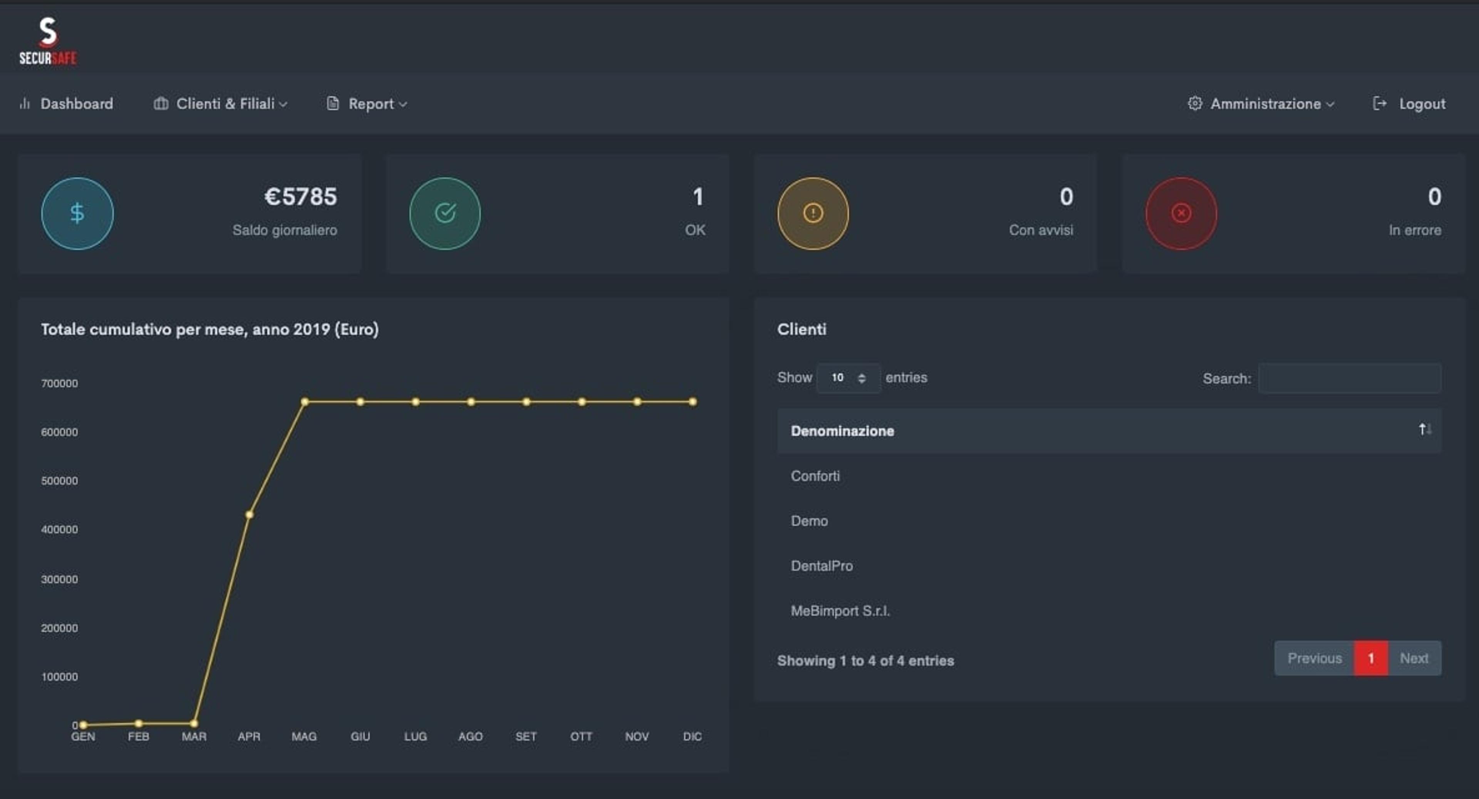Sort the table using Denominazione arrows icon
The height and width of the screenshot is (799, 1479).
(1425, 430)
